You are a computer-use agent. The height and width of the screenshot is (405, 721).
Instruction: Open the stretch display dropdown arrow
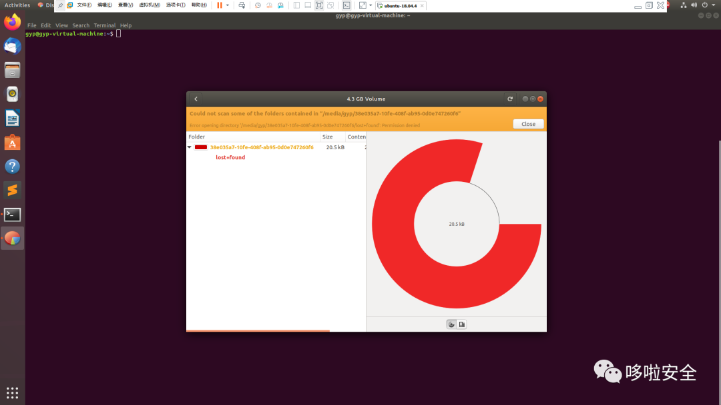tap(371, 5)
